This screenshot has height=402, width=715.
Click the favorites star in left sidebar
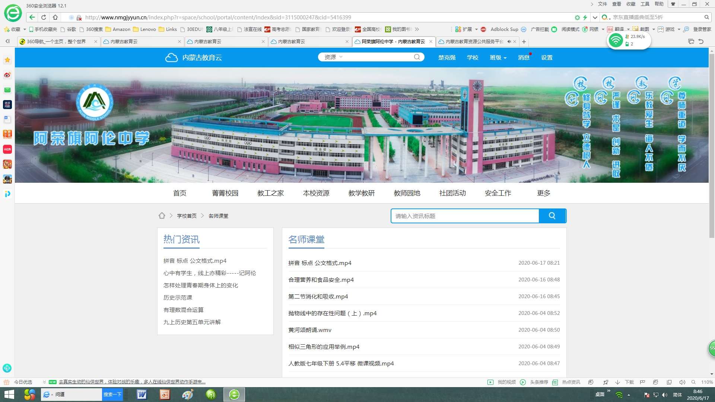7,60
